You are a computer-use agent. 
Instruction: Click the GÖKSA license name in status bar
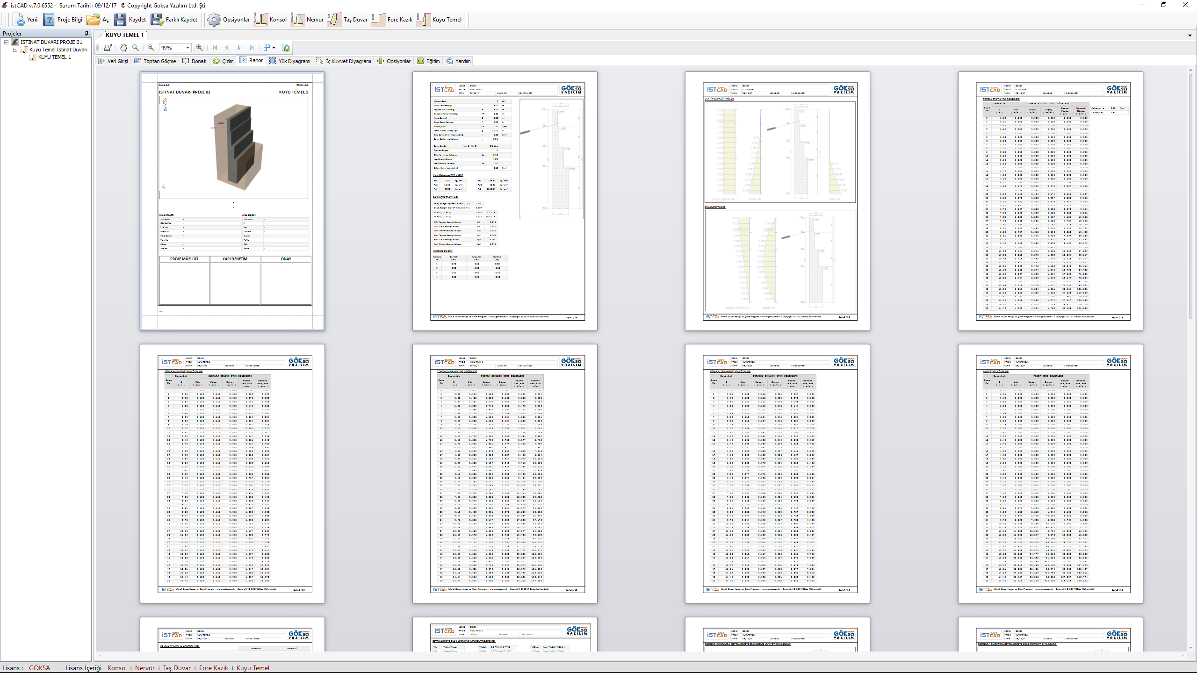(39, 668)
